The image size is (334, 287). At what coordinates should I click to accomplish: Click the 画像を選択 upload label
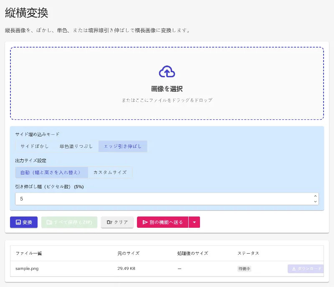pyautogui.click(x=167, y=89)
